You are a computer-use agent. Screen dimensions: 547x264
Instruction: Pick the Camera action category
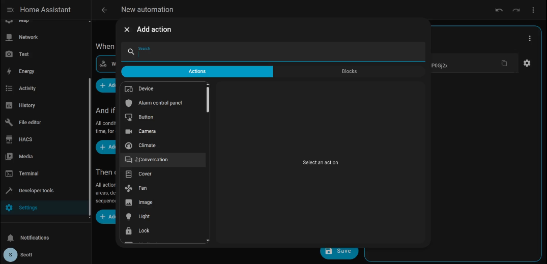(147, 131)
